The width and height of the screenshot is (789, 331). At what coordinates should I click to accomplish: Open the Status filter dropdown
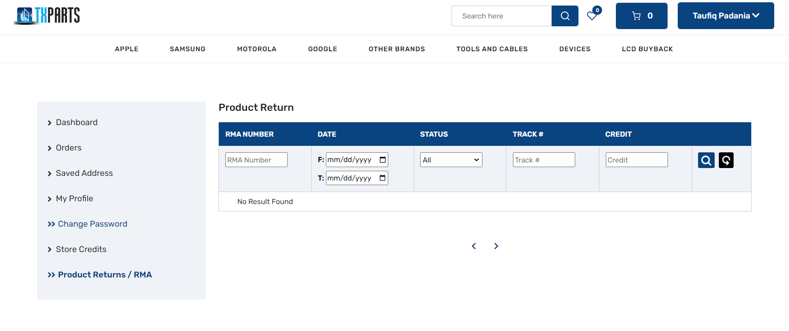coord(451,160)
